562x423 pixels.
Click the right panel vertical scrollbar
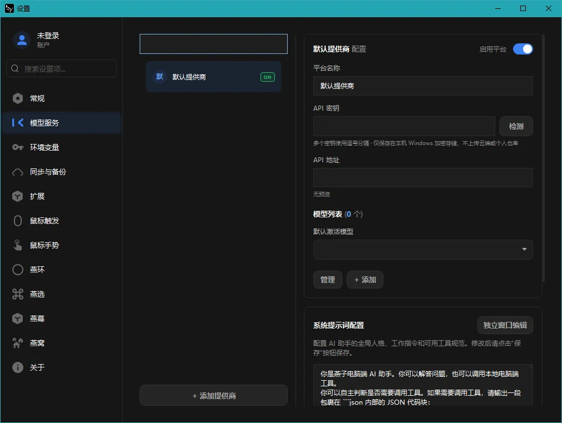coord(544,158)
